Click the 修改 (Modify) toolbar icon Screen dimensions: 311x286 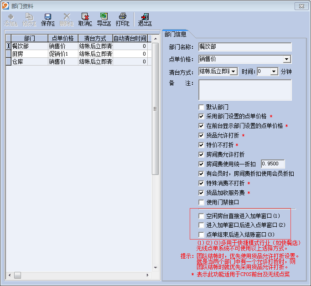click(29, 19)
